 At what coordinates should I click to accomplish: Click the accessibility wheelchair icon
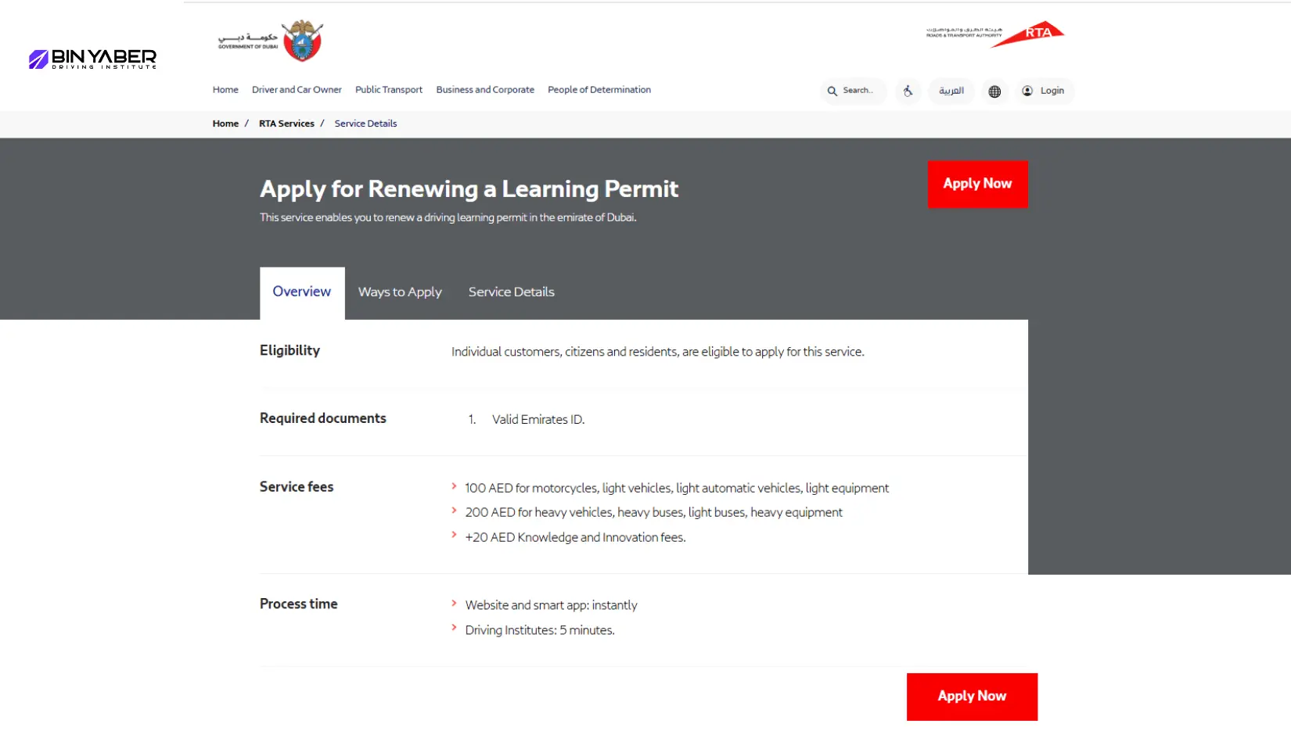click(x=908, y=91)
